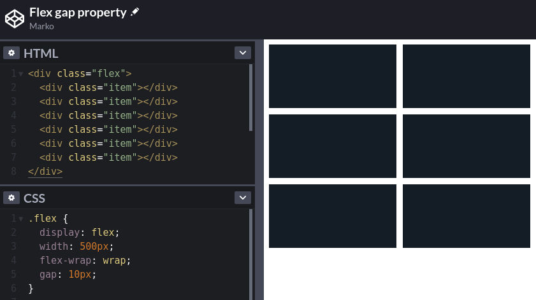Select the HTML panel heading
Screen dimensions: 536x300
point(41,53)
